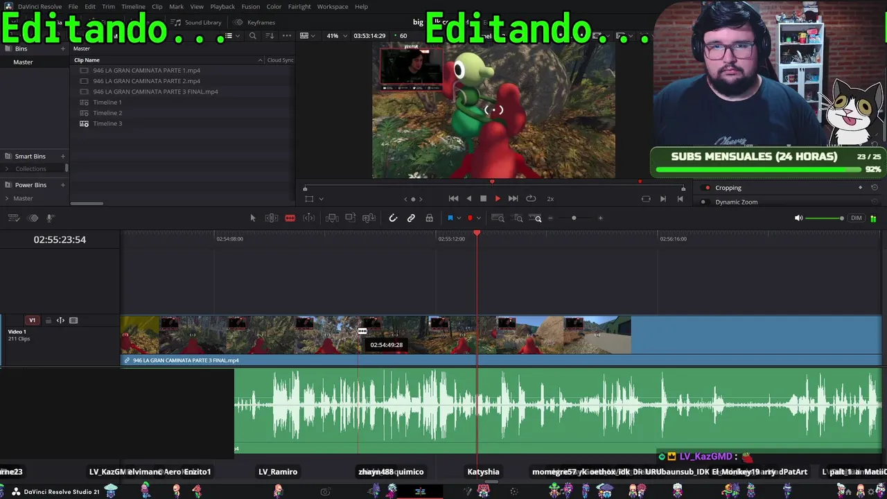Open the Edit menu
The height and width of the screenshot is (499, 887).
pos(90,7)
